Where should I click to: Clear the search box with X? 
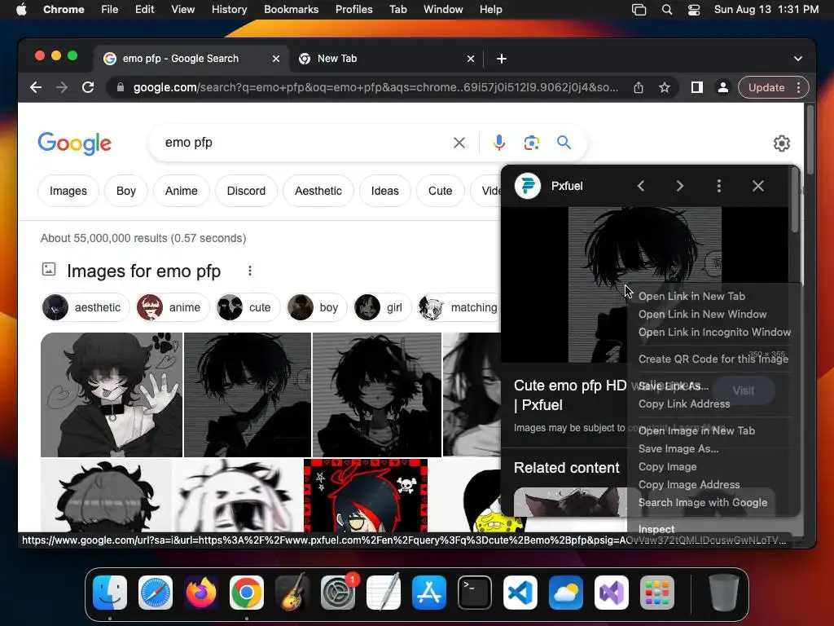point(459,143)
